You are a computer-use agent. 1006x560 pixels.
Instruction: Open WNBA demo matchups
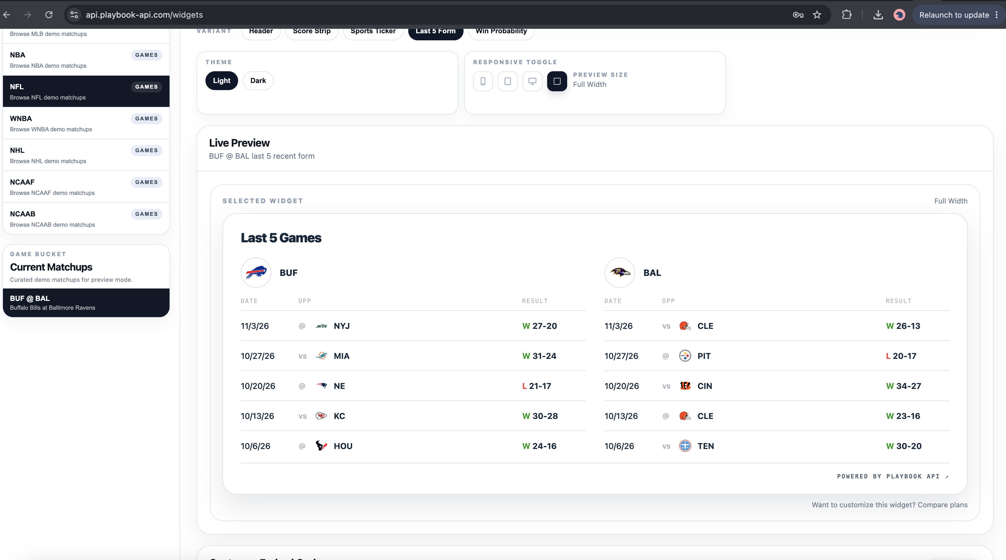coord(86,123)
